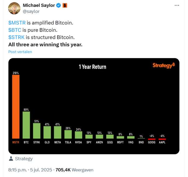The height and width of the screenshot is (177, 188).
Task: Open the three-dot more options menu
Action: pyautogui.click(x=177, y=5)
